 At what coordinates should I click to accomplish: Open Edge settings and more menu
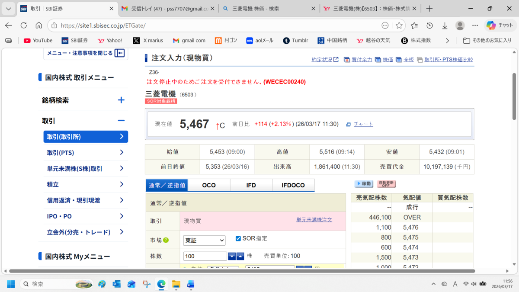(475, 26)
